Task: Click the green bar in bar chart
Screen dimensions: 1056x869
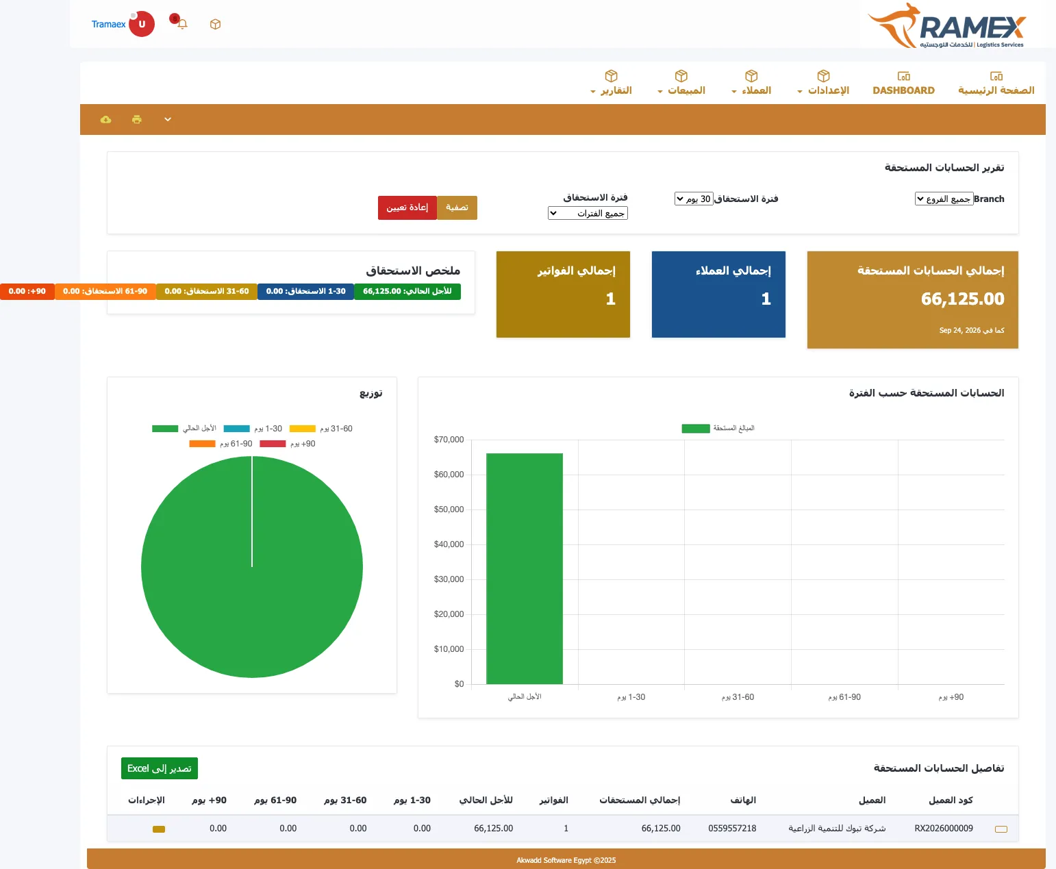Action: click(x=525, y=568)
